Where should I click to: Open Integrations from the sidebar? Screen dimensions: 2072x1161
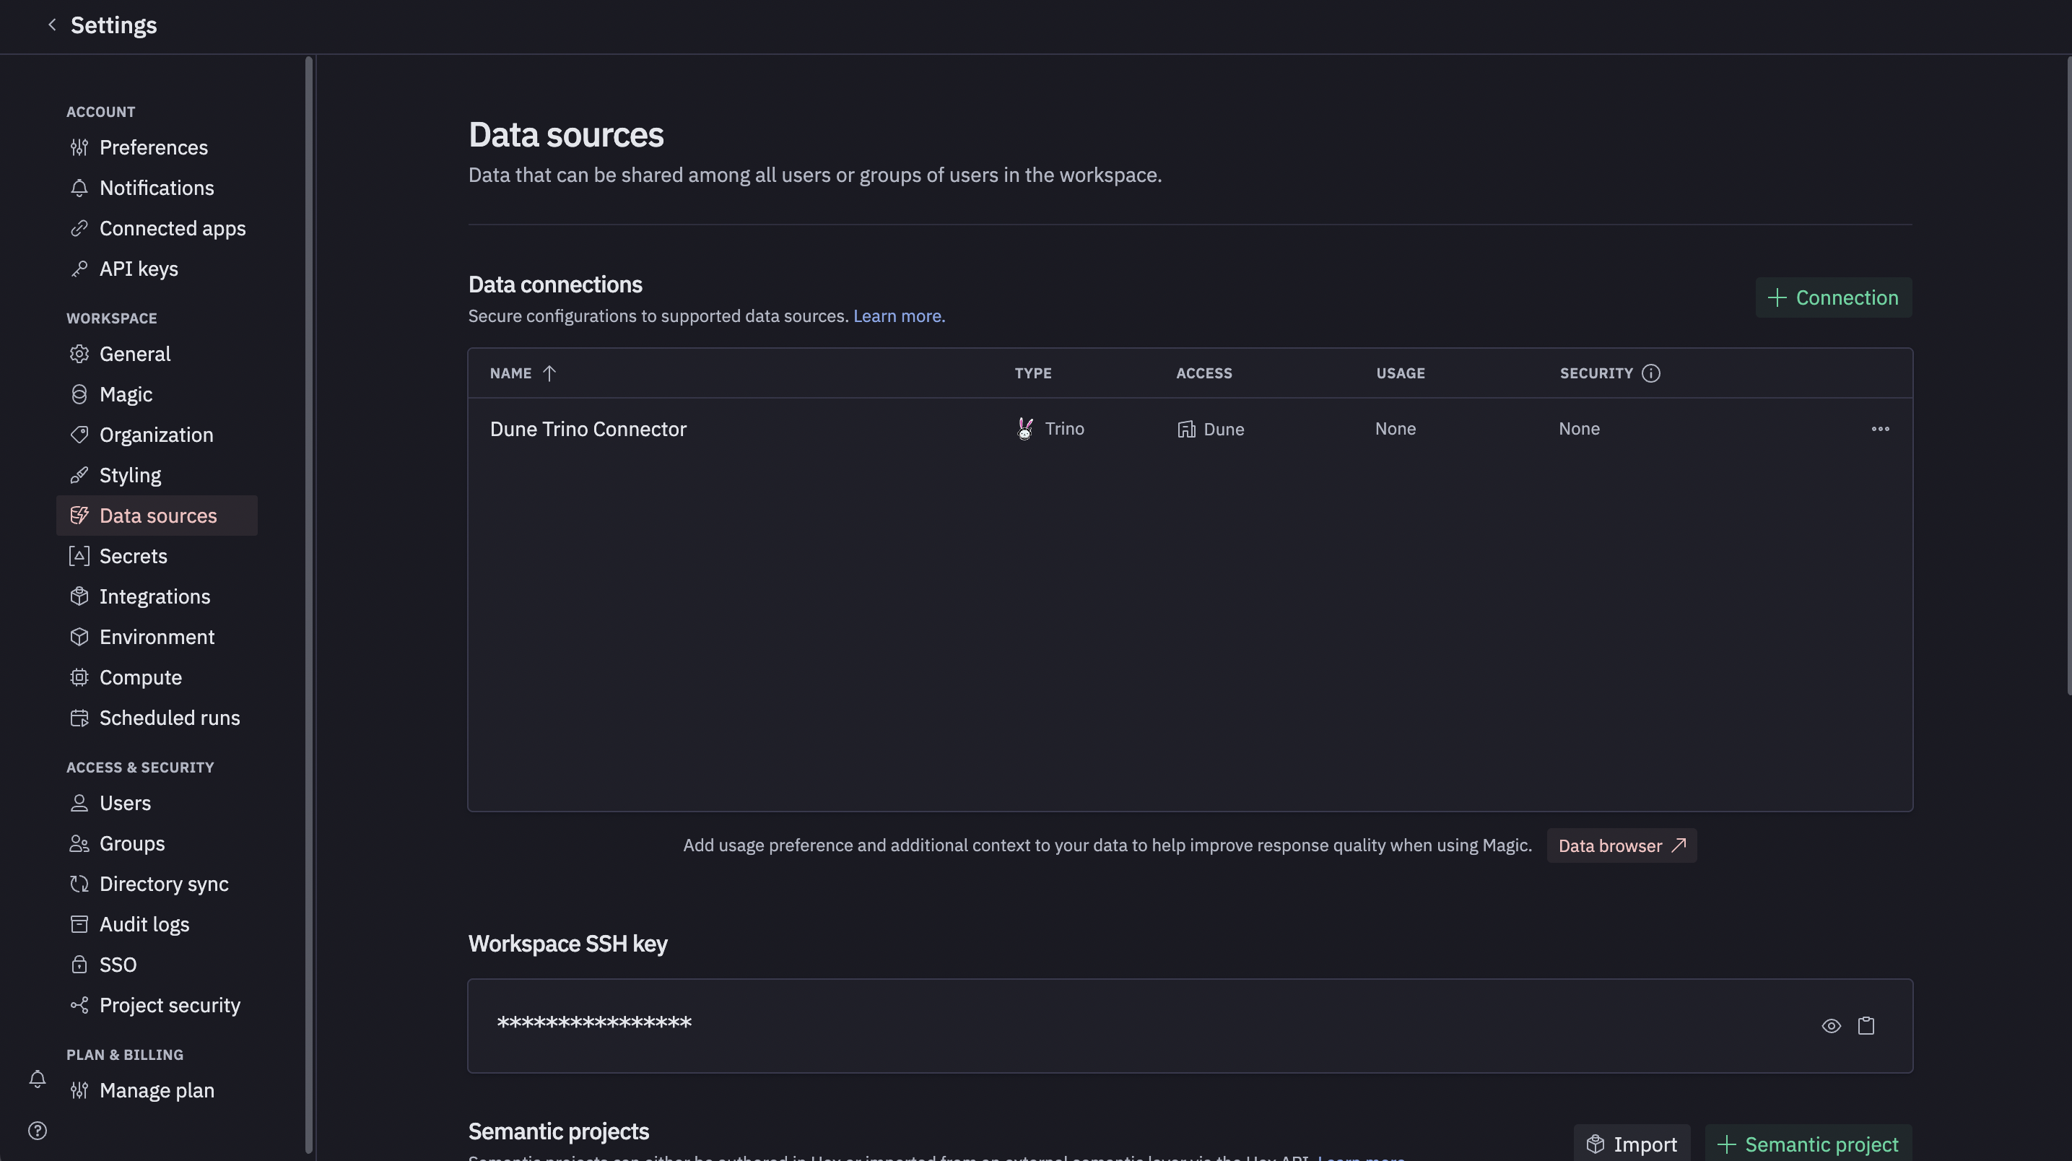[154, 596]
